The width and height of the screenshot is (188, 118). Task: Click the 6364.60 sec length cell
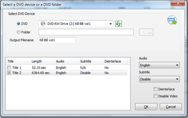click(41, 73)
